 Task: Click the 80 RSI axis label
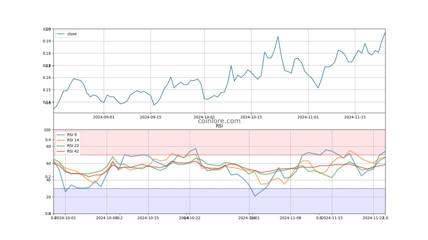48,146
